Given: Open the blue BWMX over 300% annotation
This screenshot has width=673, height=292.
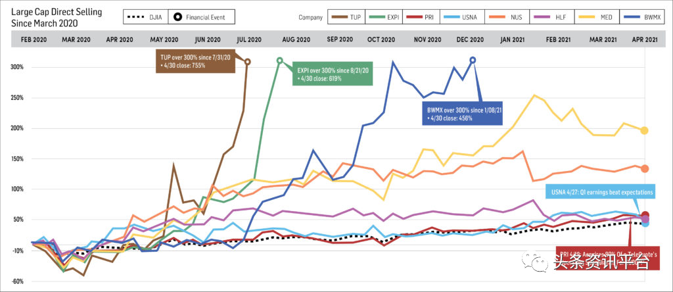Looking at the screenshot, I should pos(462,114).
